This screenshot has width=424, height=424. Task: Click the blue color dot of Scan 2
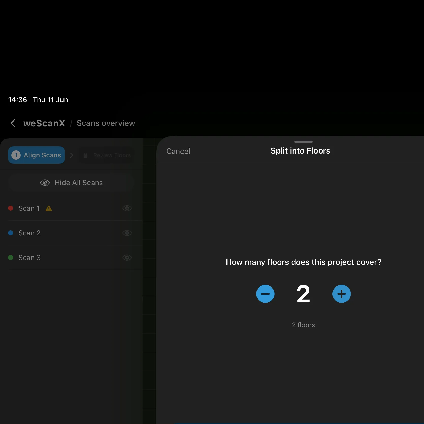(11, 233)
